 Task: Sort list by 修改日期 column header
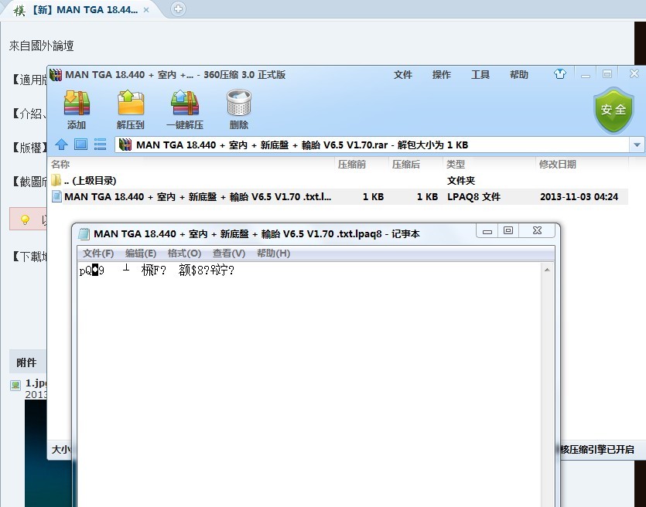[557, 165]
